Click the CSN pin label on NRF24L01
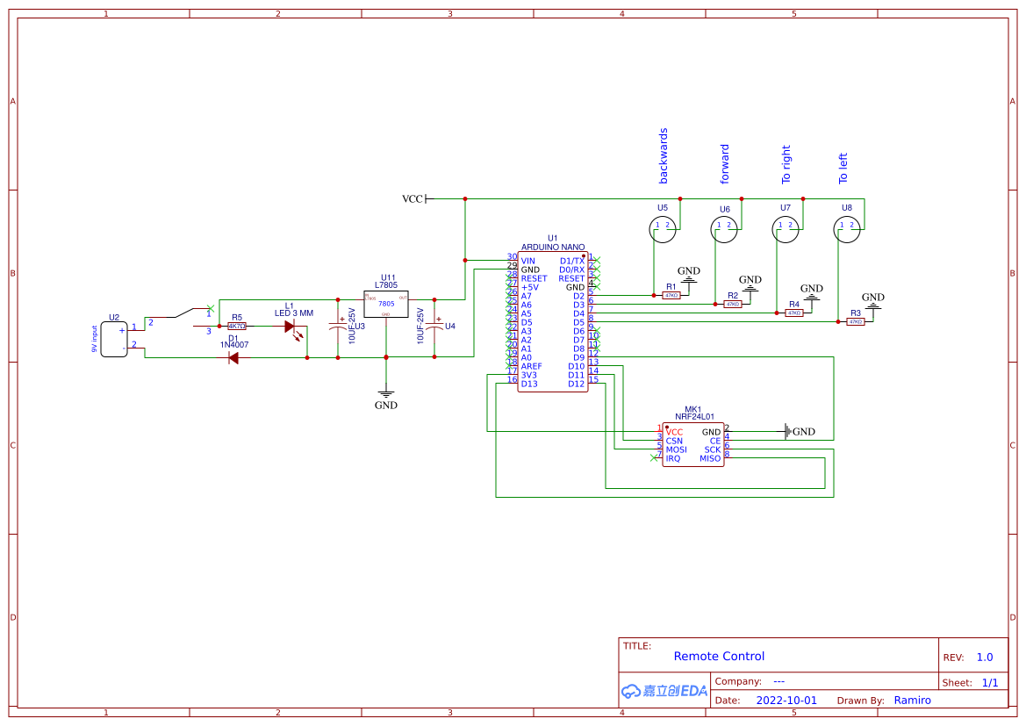The height and width of the screenshot is (726, 1026). [674, 441]
